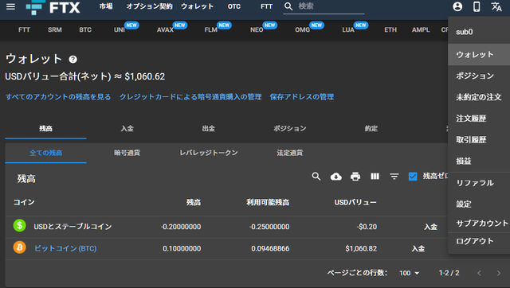Choose ウォレット in account menu

pyautogui.click(x=479, y=55)
